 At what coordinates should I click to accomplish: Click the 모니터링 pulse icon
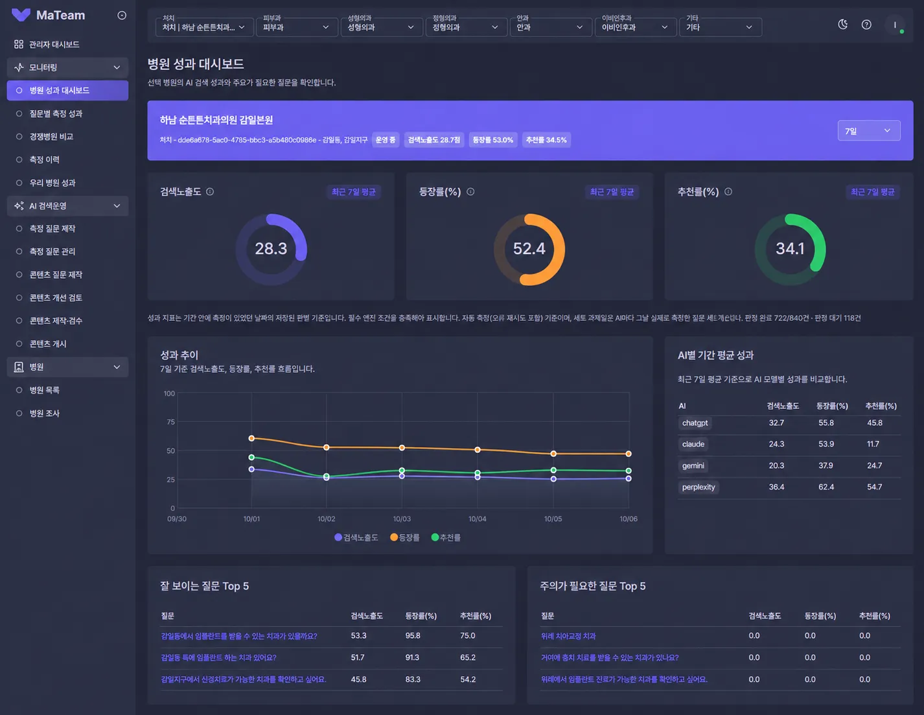19,67
